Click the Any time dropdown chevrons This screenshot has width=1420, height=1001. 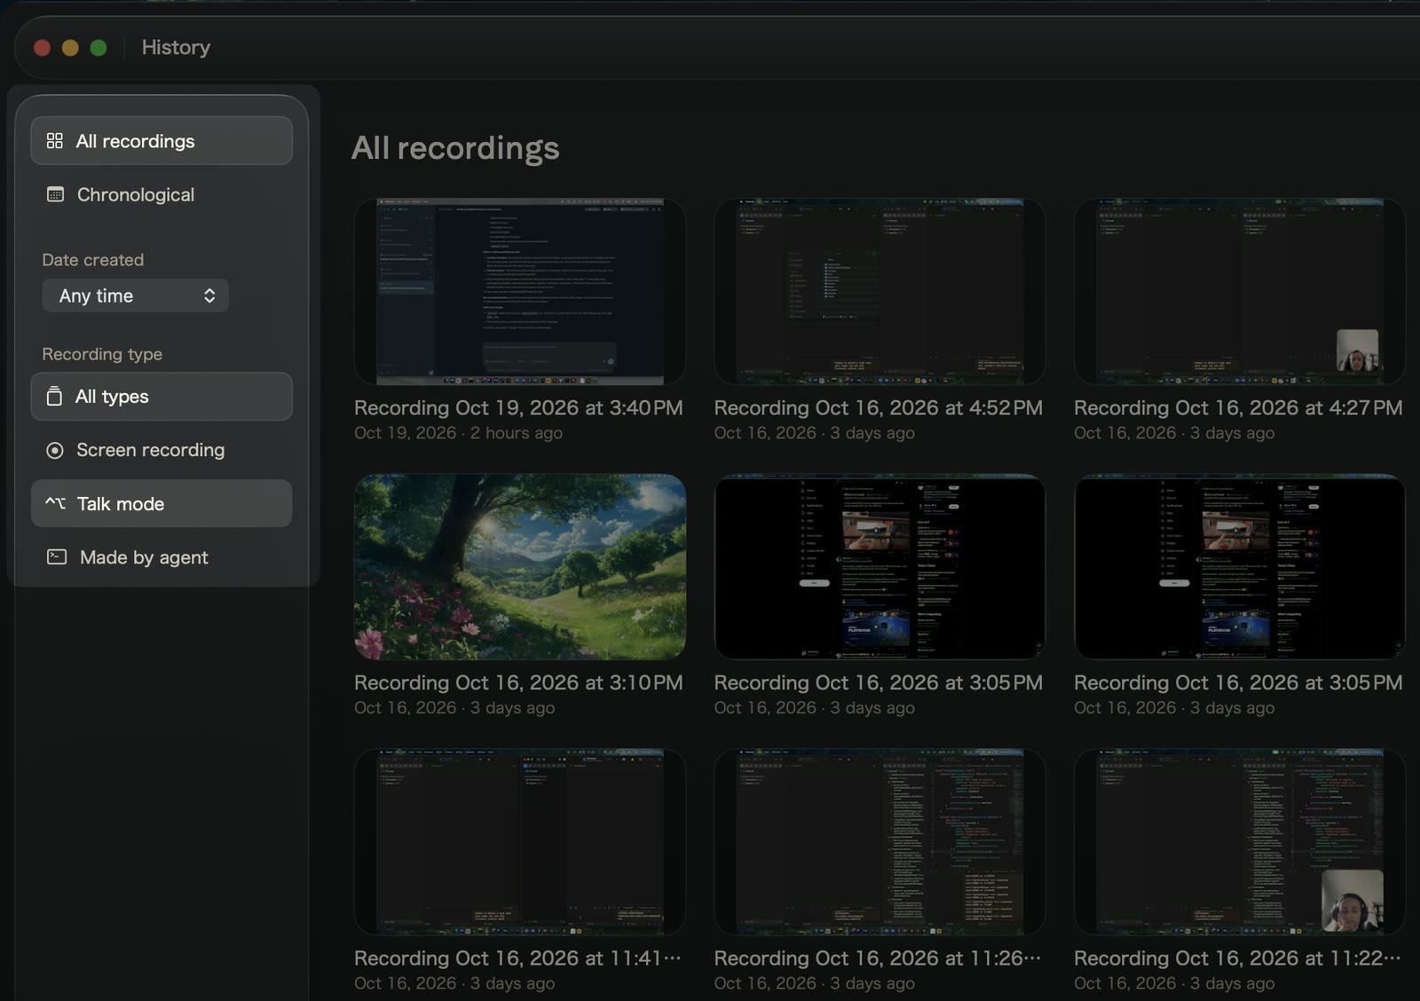click(x=209, y=296)
